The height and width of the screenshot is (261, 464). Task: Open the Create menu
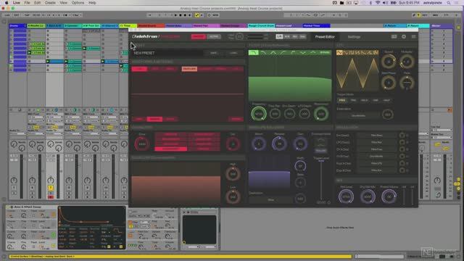pyautogui.click(x=50, y=3)
